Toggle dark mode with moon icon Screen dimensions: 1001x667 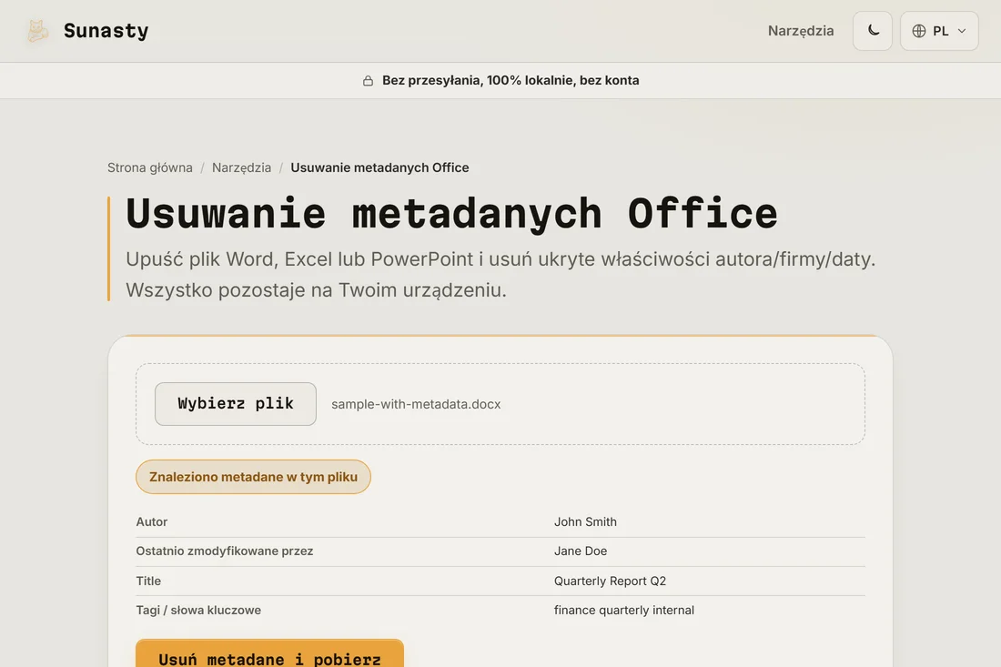(x=873, y=31)
